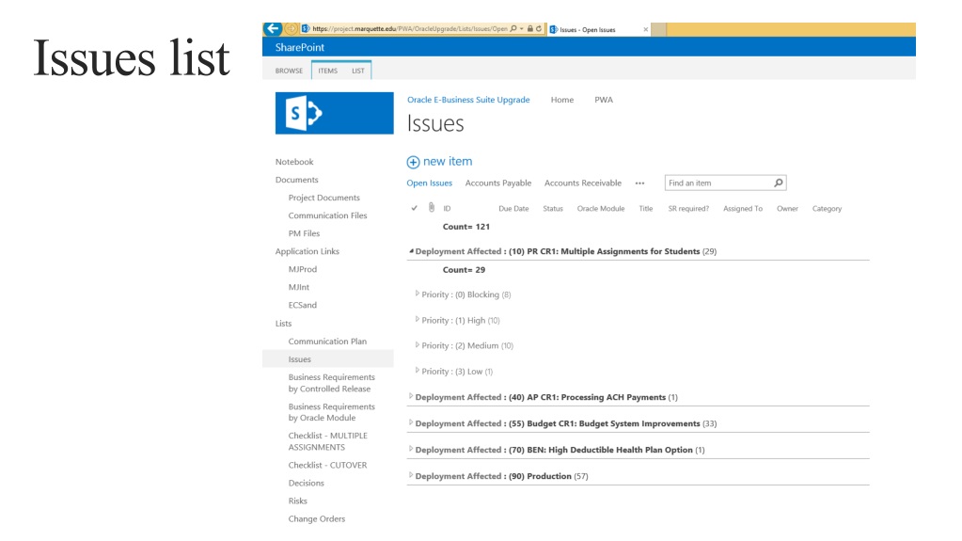Open Documents in the sidebar
Viewport: 962px width, 541px height.
297,180
